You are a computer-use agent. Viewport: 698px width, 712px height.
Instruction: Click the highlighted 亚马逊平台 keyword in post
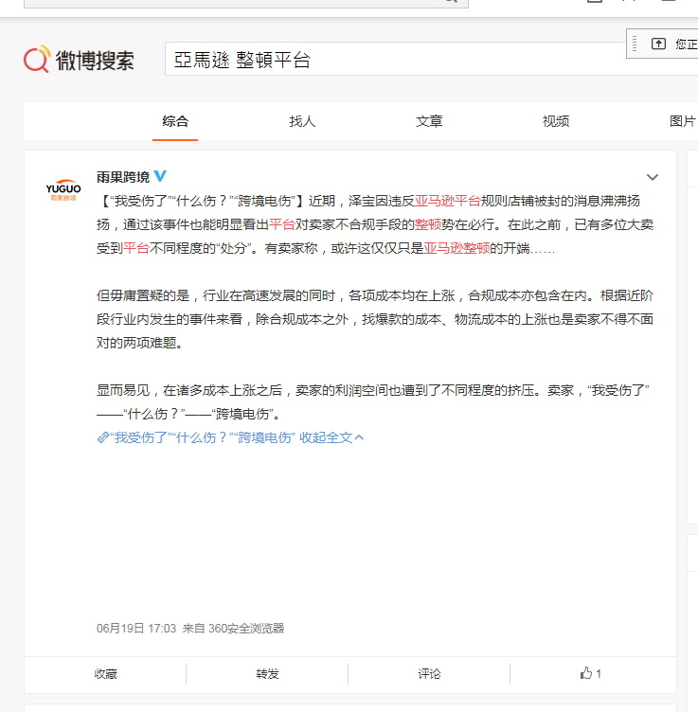tap(447, 201)
